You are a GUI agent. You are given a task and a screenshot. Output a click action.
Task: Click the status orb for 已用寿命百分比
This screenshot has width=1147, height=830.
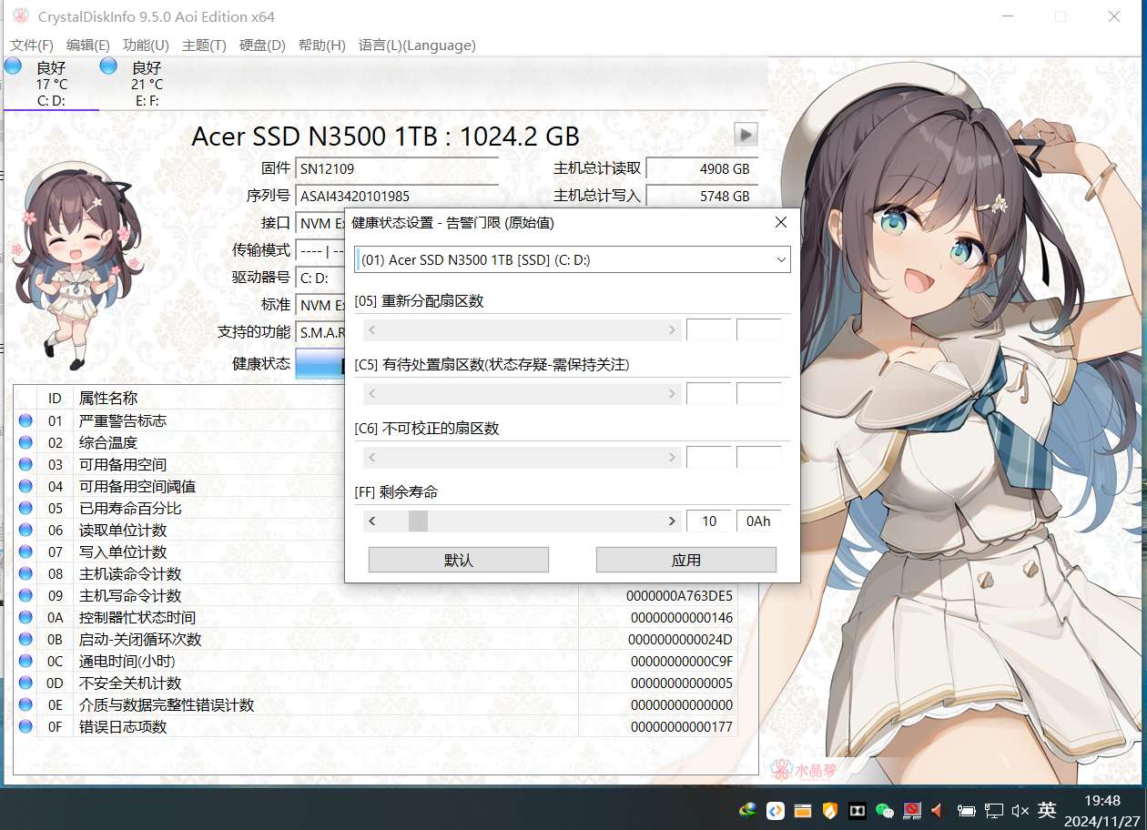[25, 508]
